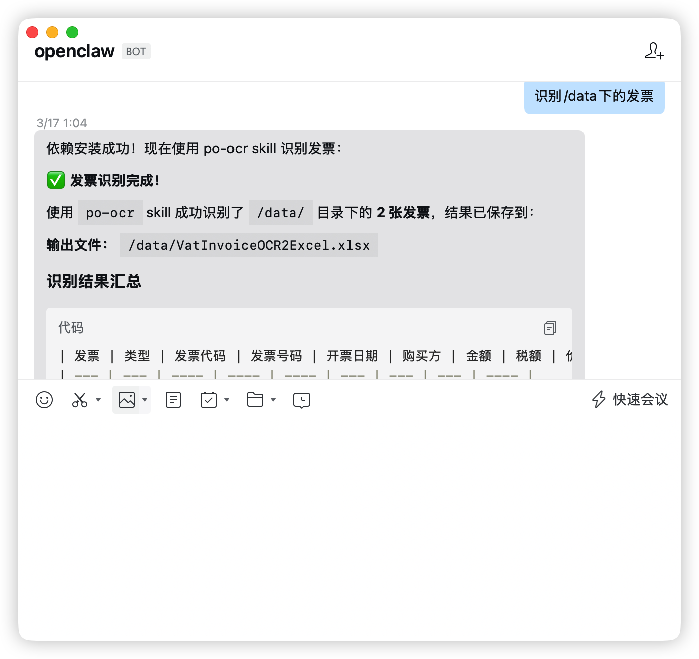This screenshot has height=659, width=699.
Task: Open the emoji picker smiley icon
Action: (x=44, y=400)
